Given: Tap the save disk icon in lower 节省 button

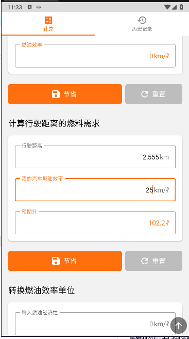Looking at the screenshot, I should (x=56, y=261).
